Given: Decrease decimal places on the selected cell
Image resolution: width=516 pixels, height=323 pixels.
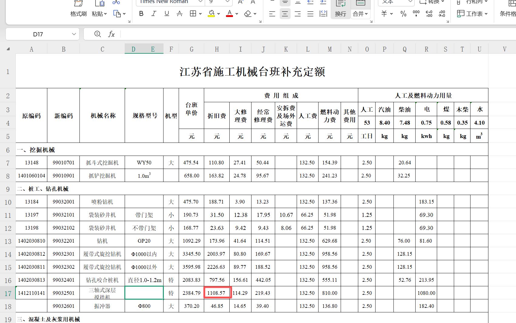Looking at the screenshot, I should (442, 14).
